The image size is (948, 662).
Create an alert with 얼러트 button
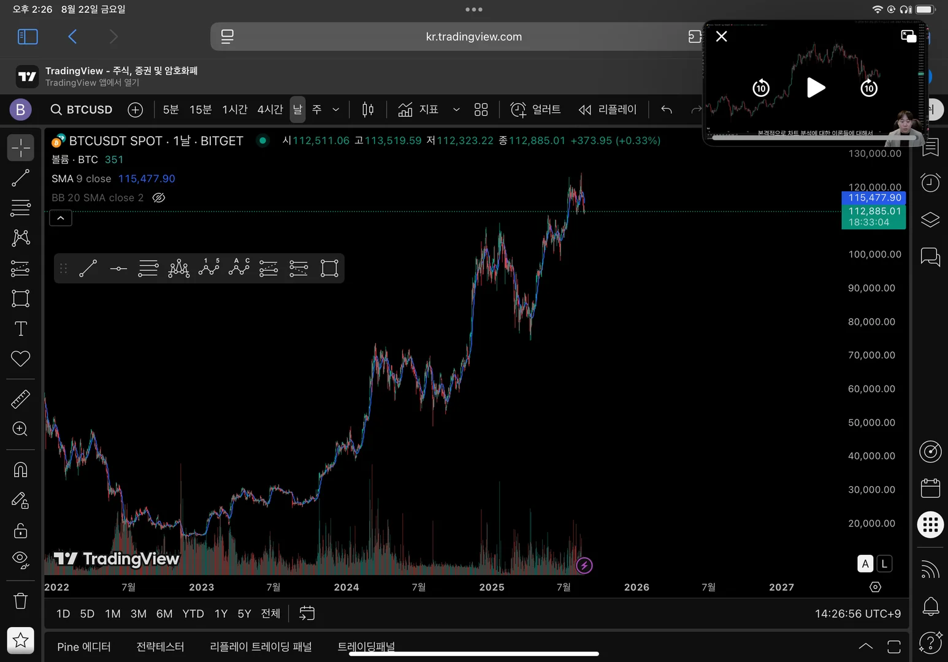(x=535, y=110)
